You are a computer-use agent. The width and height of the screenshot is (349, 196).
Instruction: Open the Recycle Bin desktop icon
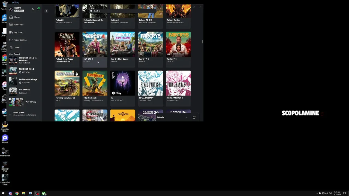4,6
